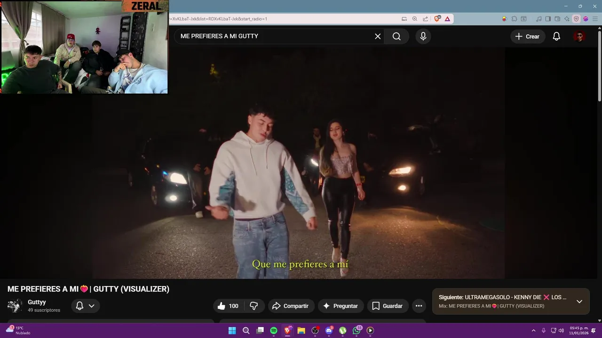This screenshot has width=602, height=338.
Task: Click the zoom magnifier in address bar
Action: 415,19
